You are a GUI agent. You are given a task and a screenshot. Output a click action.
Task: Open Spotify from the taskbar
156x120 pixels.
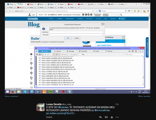point(50,92)
